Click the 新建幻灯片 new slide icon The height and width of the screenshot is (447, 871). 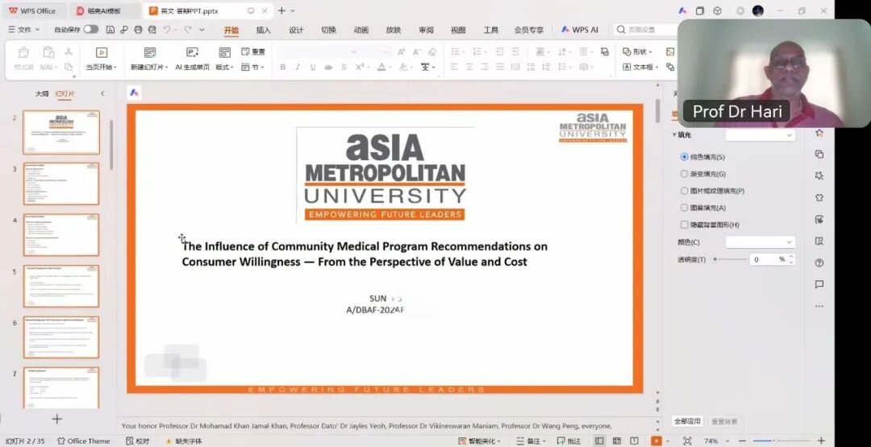click(x=149, y=52)
